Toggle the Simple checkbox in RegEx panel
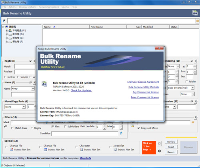The width and height of the screenshot is (200, 168). [18, 77]
